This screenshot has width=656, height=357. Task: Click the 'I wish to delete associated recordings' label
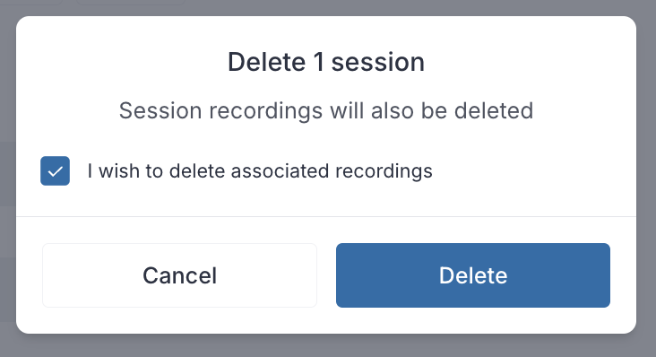click(260, 171)
